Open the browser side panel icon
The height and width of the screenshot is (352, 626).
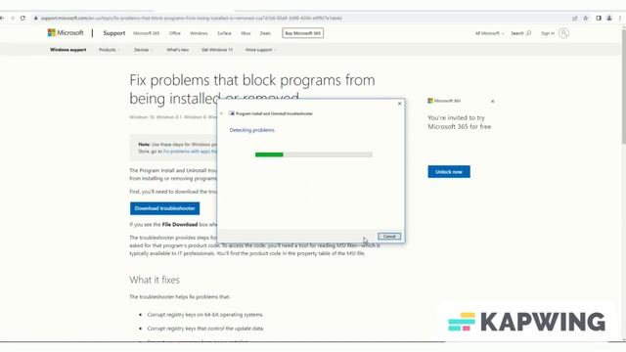coord(599,18)
